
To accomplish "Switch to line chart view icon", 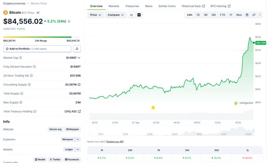I will 132,15.
